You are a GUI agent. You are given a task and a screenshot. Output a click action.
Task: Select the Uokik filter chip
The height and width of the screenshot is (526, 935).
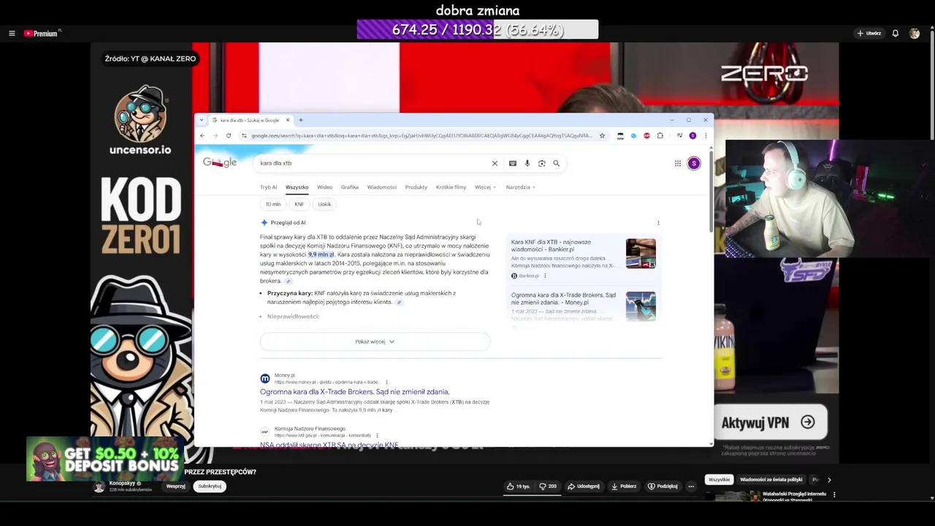point(324,205)
